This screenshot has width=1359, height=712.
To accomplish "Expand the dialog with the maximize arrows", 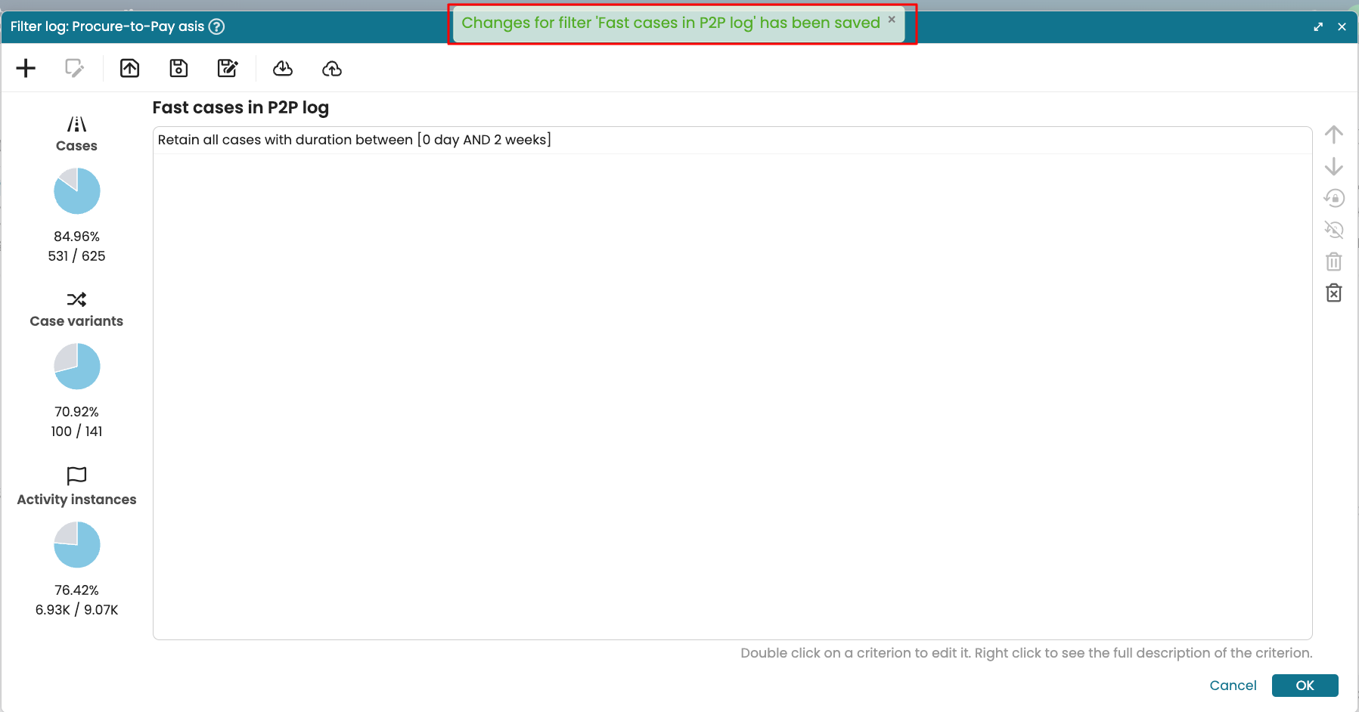I will click(x=1318, y=27).
